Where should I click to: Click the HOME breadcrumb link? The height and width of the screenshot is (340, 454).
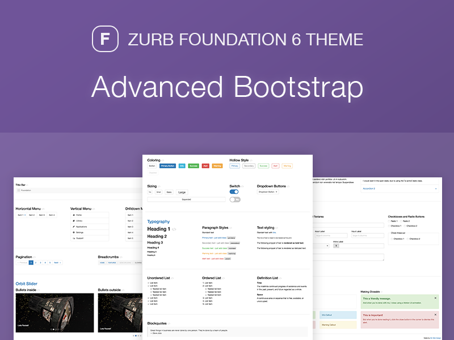(102, 263)
